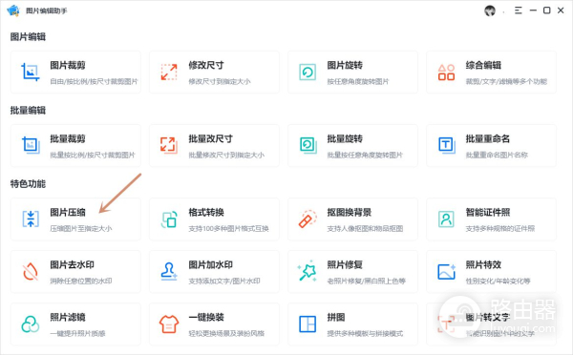The width and height of the screenshot is (573, 355).
Task: Select the 智能证件照 title
Action: point(487,212)
